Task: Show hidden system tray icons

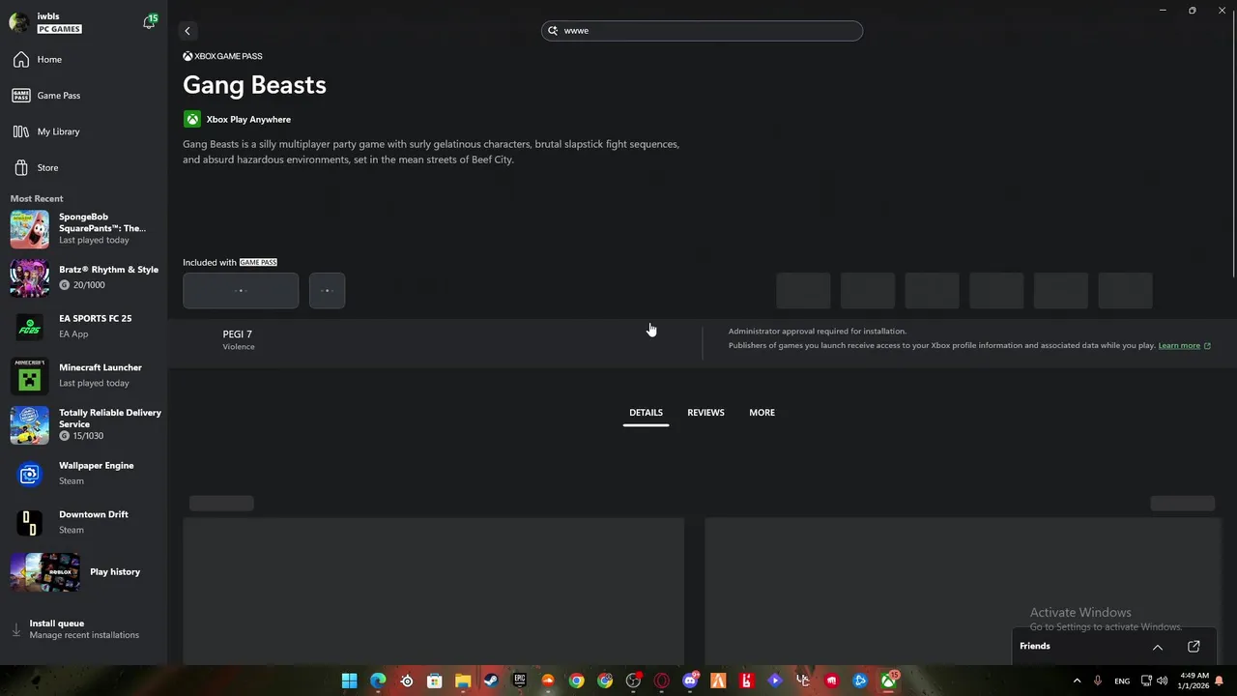Action: tap(1077, 681)
